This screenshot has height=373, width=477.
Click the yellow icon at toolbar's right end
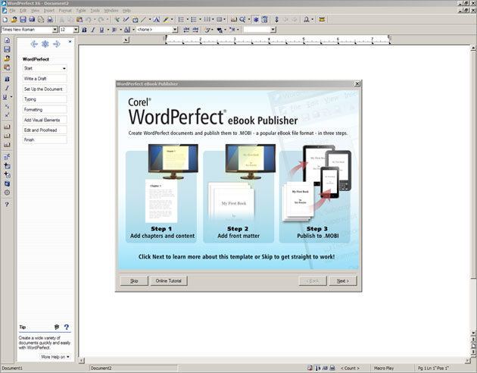(x=322, y=20)
